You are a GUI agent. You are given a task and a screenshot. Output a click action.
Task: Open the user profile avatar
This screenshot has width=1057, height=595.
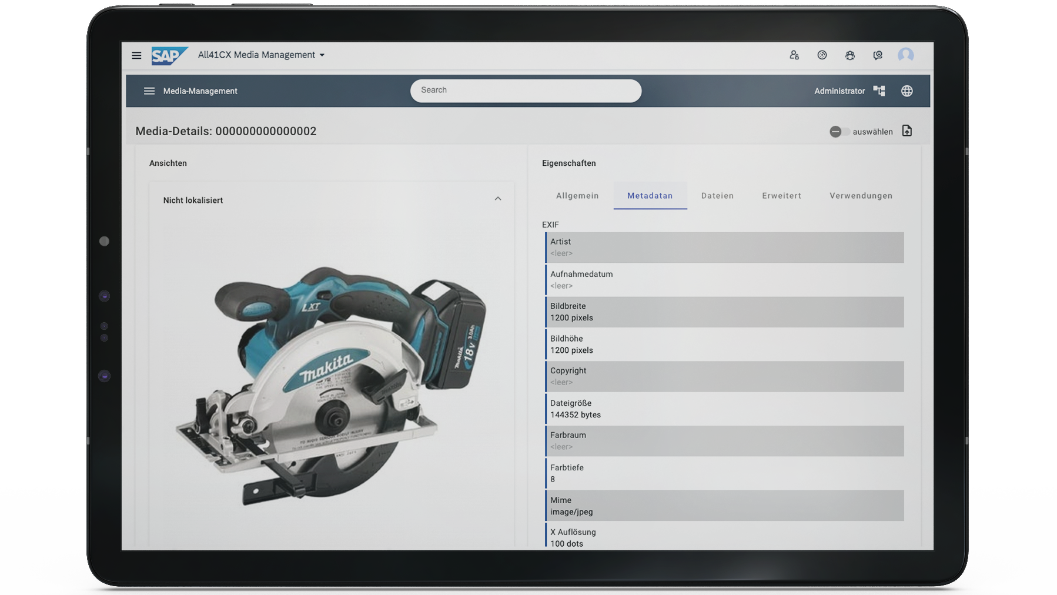906,55
